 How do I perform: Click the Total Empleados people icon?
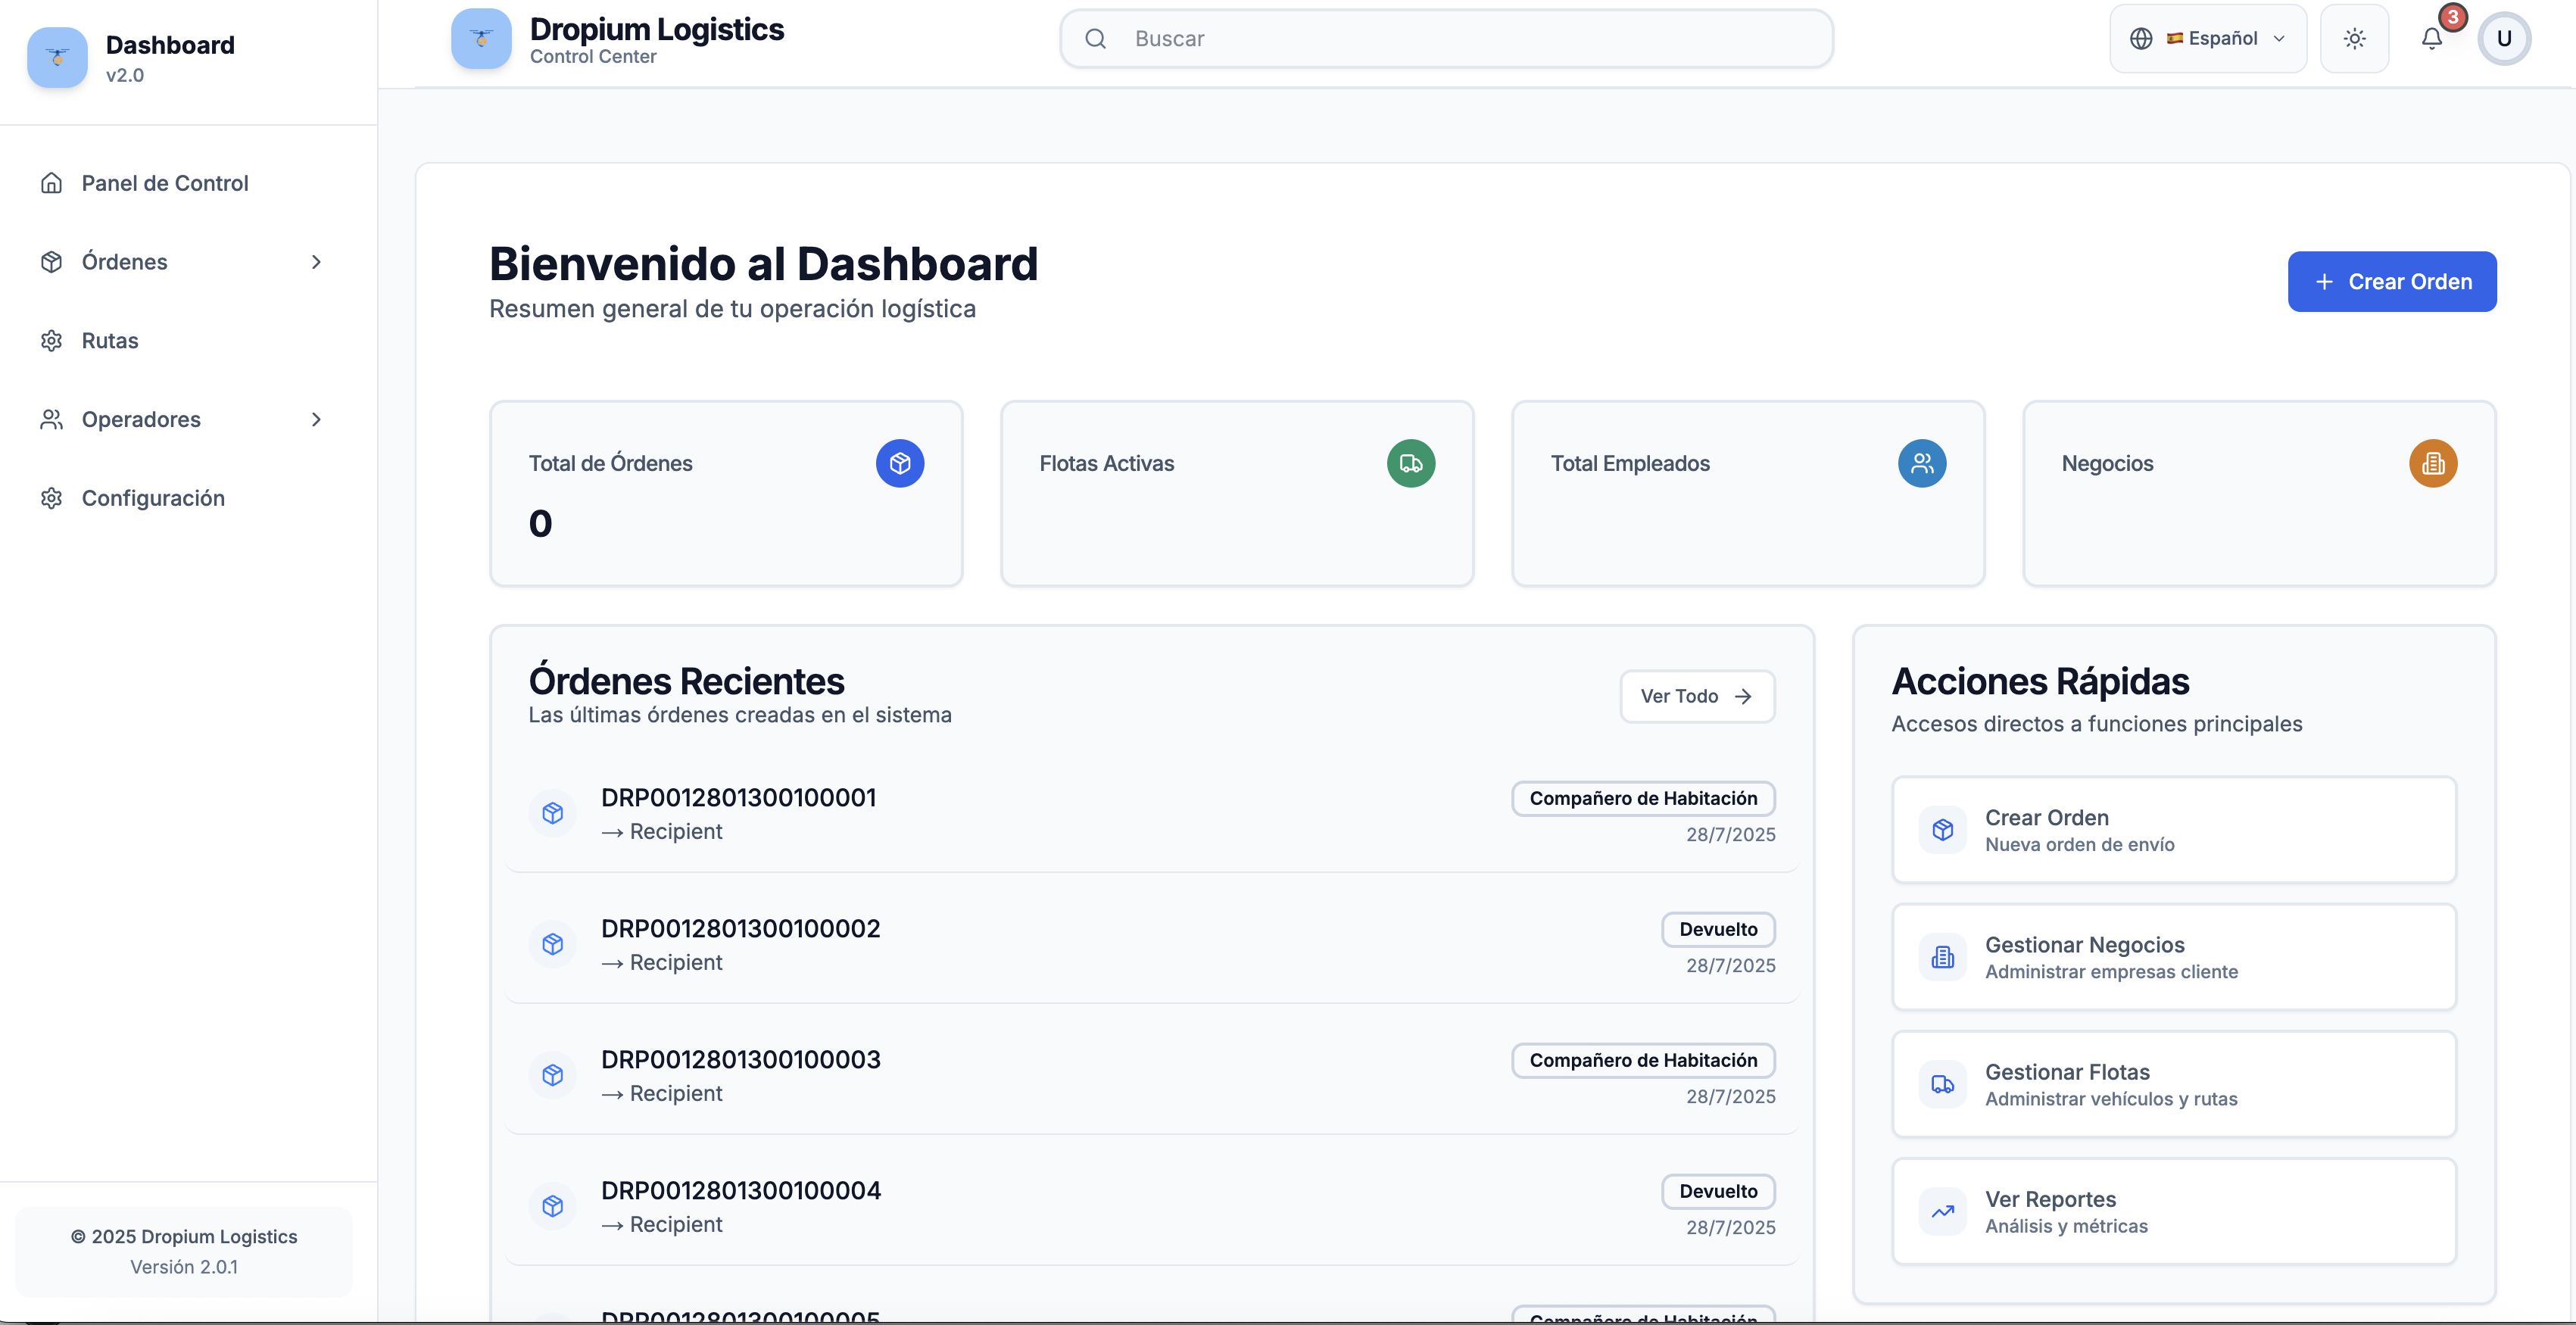[1921, 463]
